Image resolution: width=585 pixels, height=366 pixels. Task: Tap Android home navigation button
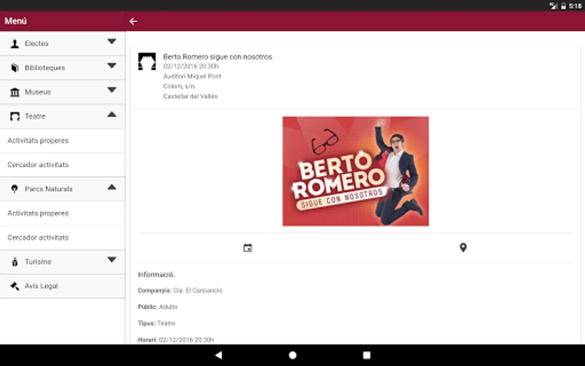[292, 355]
